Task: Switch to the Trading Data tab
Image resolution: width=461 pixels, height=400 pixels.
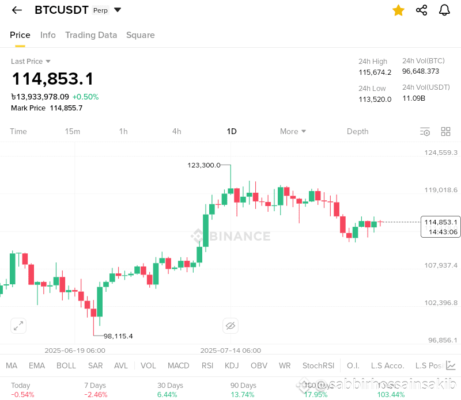Action: (91, 35)
